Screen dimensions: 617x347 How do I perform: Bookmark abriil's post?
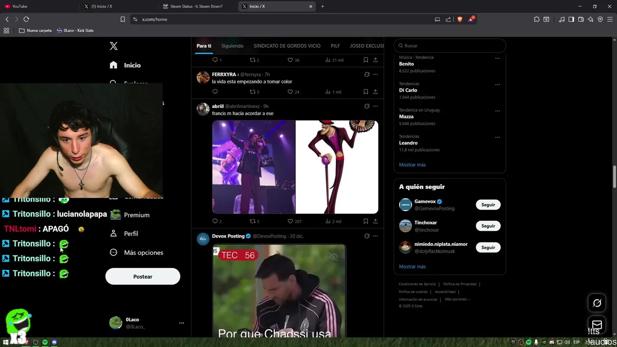tap(365, 221)
